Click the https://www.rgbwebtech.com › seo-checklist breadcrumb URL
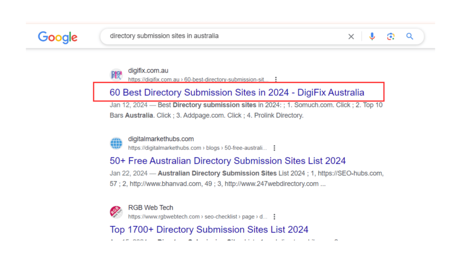Screen dimensions: 461x259 [198, 217]
